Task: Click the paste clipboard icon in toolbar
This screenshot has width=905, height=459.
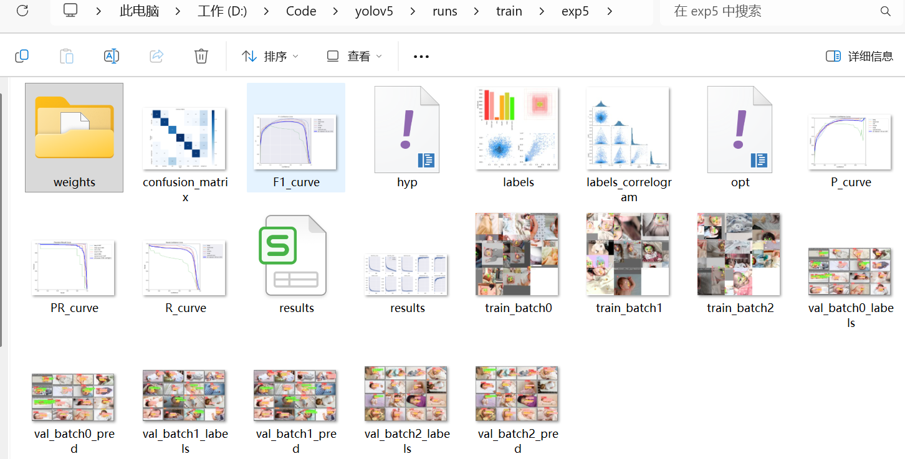Action: 67,56
